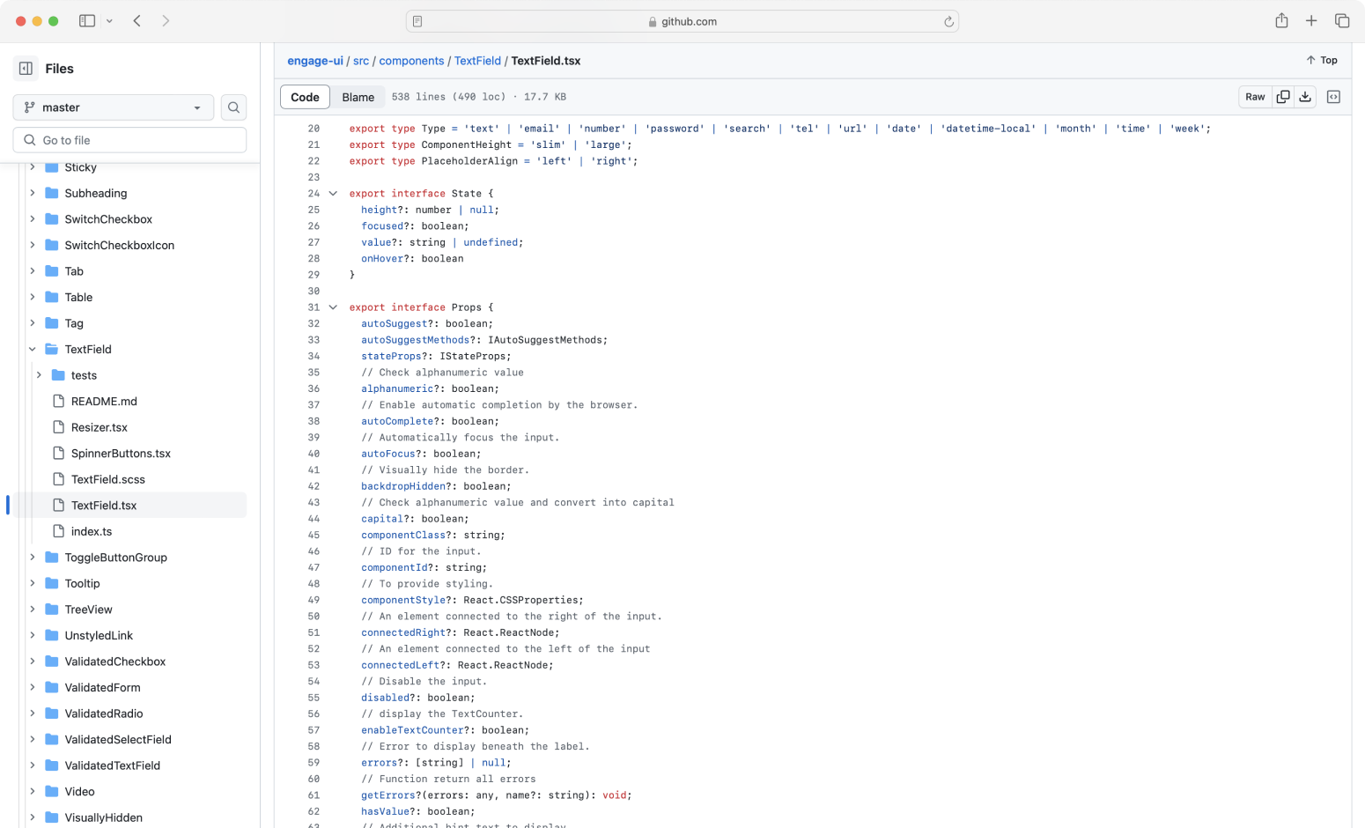Open the Tag folder
1365x828 pixels.
[x=74, y=323]
